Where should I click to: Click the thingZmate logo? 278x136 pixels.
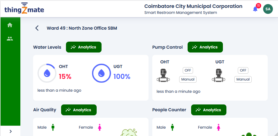click(24, 9)
